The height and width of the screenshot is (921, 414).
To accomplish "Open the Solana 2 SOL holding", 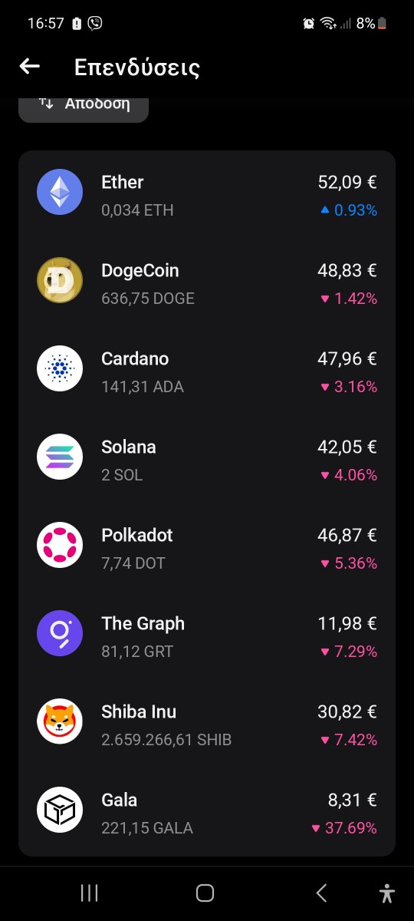I will [122, 475].
